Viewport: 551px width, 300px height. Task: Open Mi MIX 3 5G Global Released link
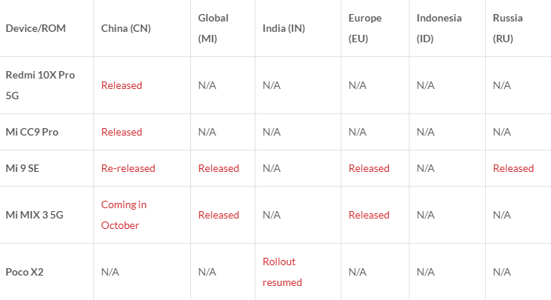click(218, 215)
